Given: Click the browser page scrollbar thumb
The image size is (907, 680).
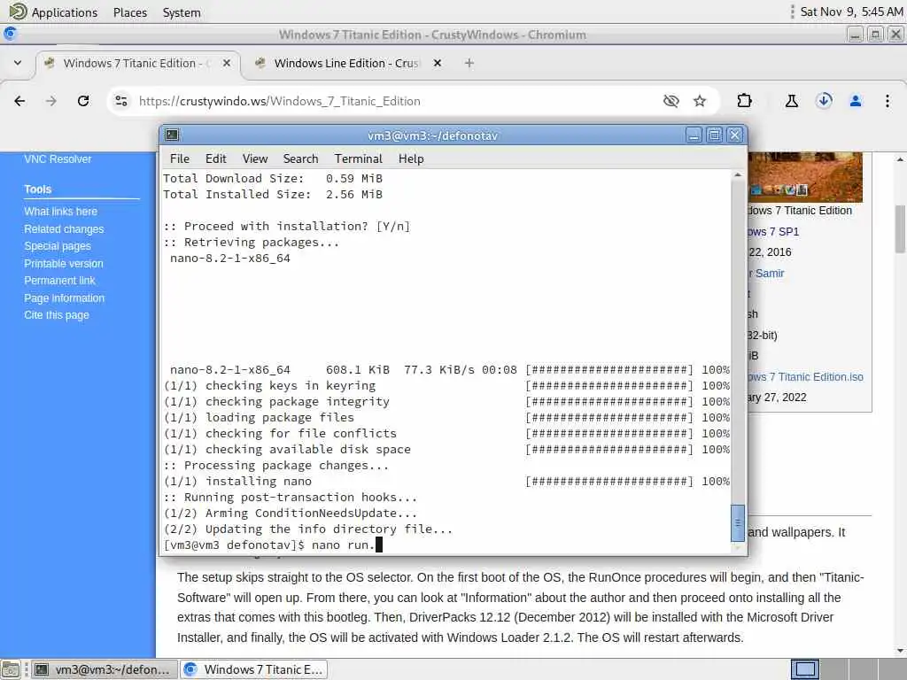Looking at the screenshot, I should coord(900,229).
